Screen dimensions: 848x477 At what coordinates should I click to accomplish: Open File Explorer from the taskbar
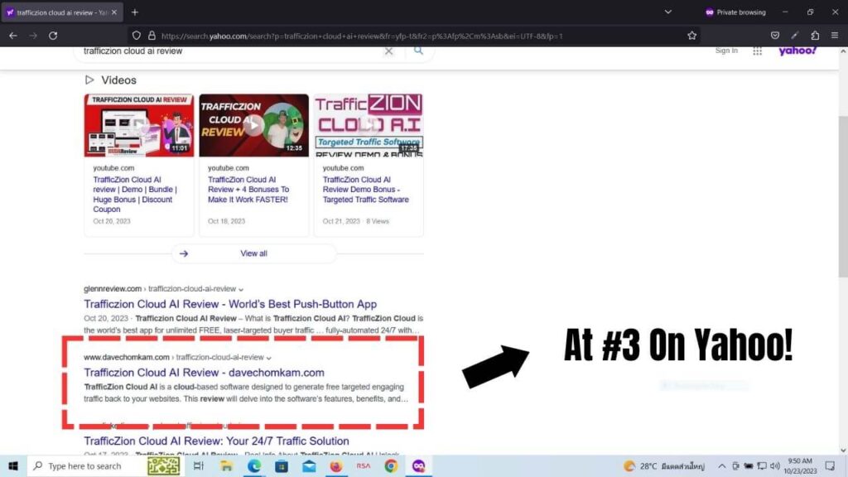[226, 465]
